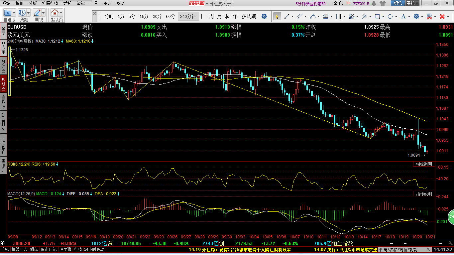The width and height of the screenshot is (454, 255).
Task: Open the 综合排名 sidebar tab
Action: tap(3, 122)
